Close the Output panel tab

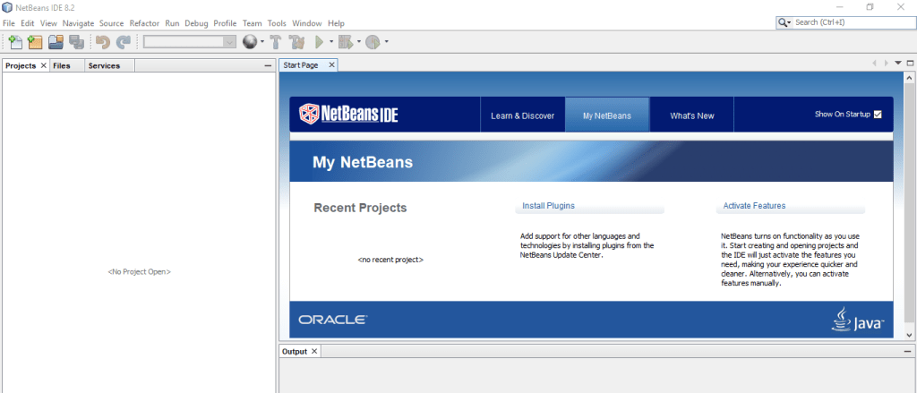[x=314, y=352]
